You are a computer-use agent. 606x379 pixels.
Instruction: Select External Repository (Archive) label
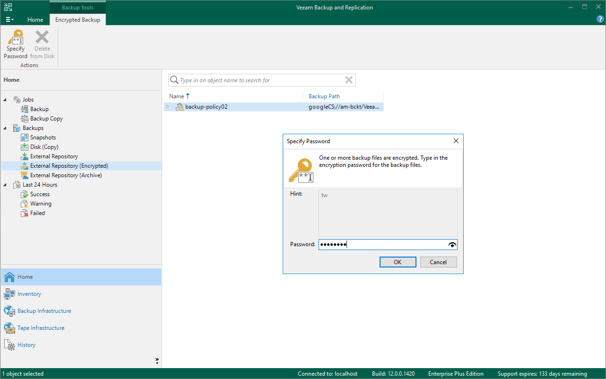(x=66, y=175)
